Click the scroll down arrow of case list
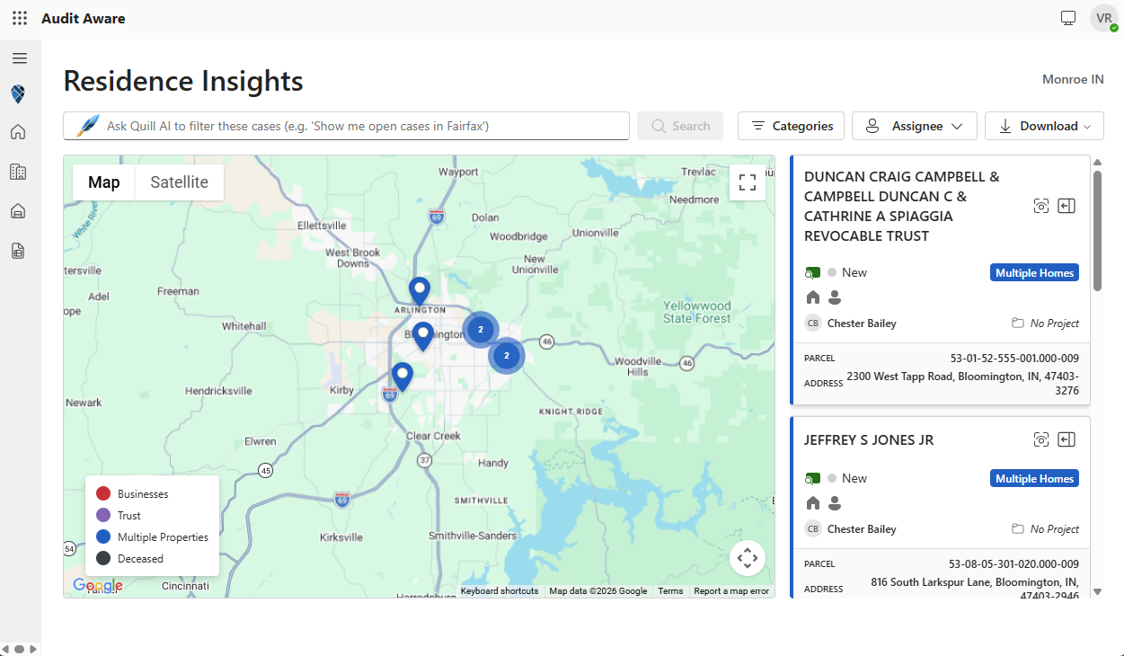 point(1097,591)
